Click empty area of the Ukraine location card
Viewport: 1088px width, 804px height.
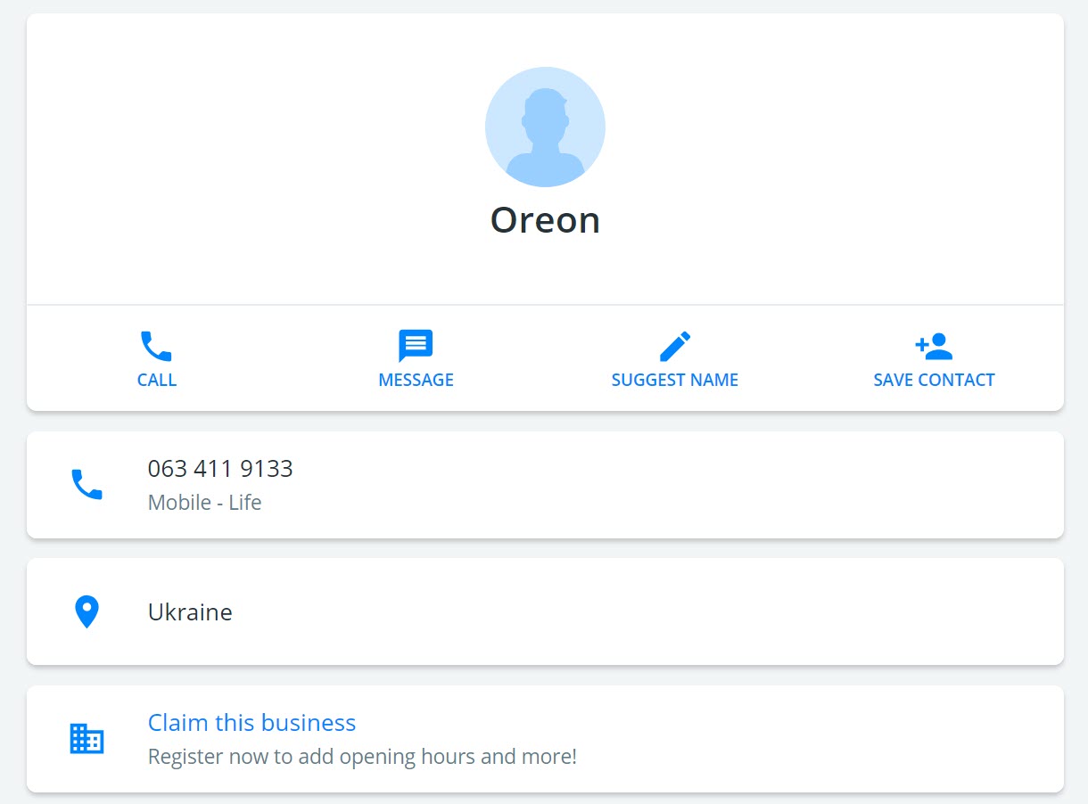pos(669,611)
